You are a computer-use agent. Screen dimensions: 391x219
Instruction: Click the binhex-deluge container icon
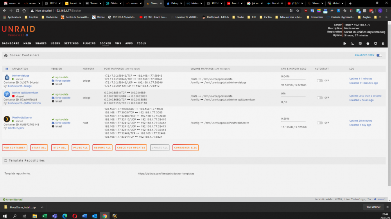(x=7, y=77)
